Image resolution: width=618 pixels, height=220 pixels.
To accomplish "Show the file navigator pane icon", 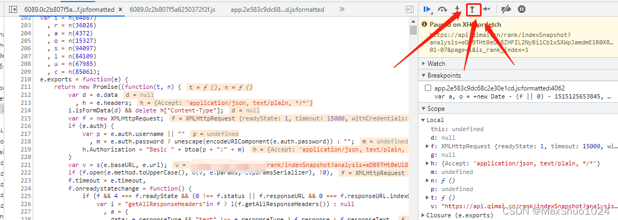I will pos(13,9).
